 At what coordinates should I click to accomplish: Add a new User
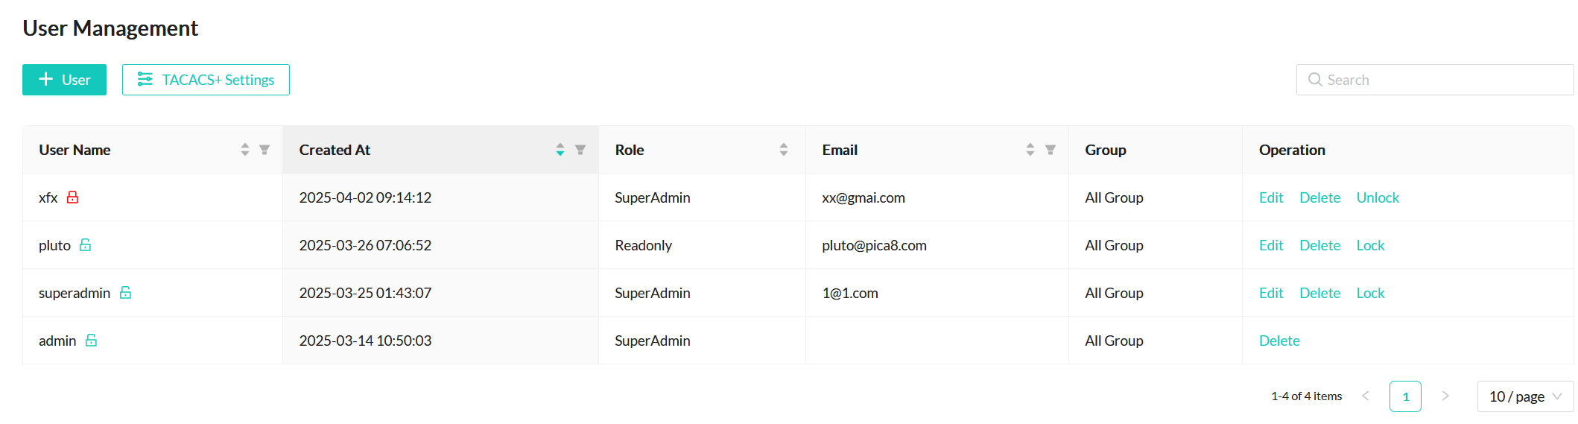point(64,80)
